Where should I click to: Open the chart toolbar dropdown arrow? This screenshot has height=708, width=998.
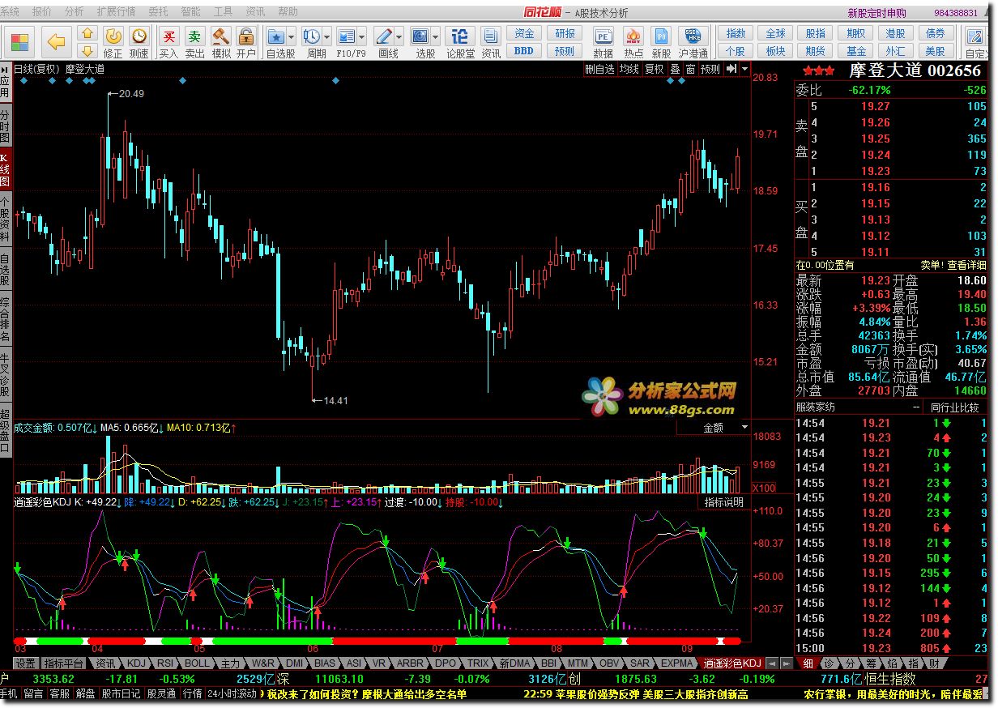click(x=744, y=69)
